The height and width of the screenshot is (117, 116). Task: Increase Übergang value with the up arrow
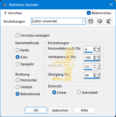coord(94,74)
